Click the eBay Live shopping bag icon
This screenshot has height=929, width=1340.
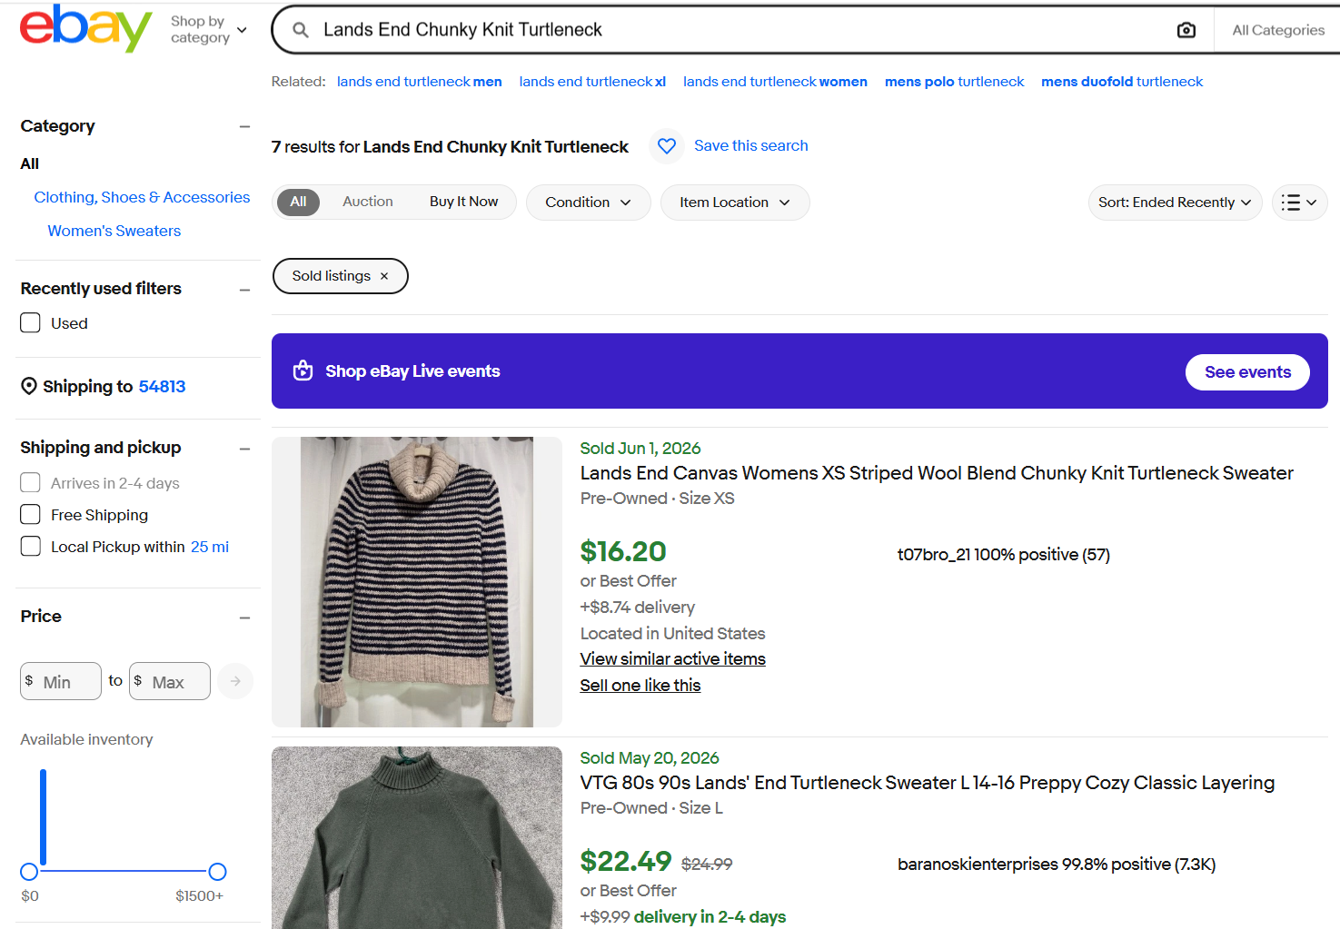point(303,371)
